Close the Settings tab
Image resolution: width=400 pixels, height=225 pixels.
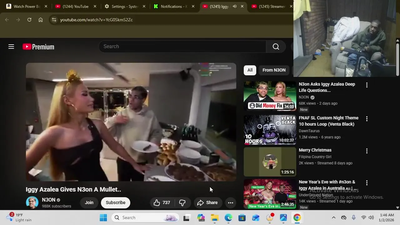pos(144,6)
